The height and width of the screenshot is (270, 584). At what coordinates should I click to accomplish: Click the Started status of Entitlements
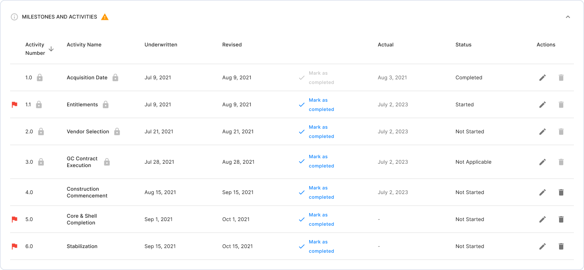pos(464,105)
